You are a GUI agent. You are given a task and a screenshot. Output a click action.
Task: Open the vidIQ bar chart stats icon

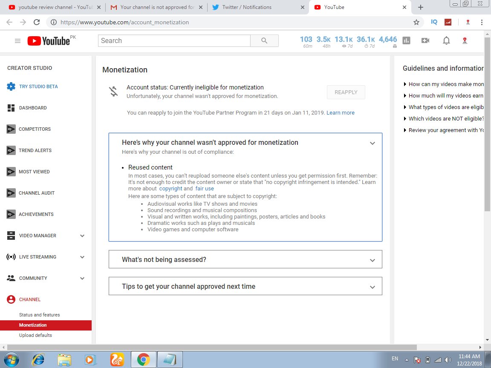coord(407,40)
